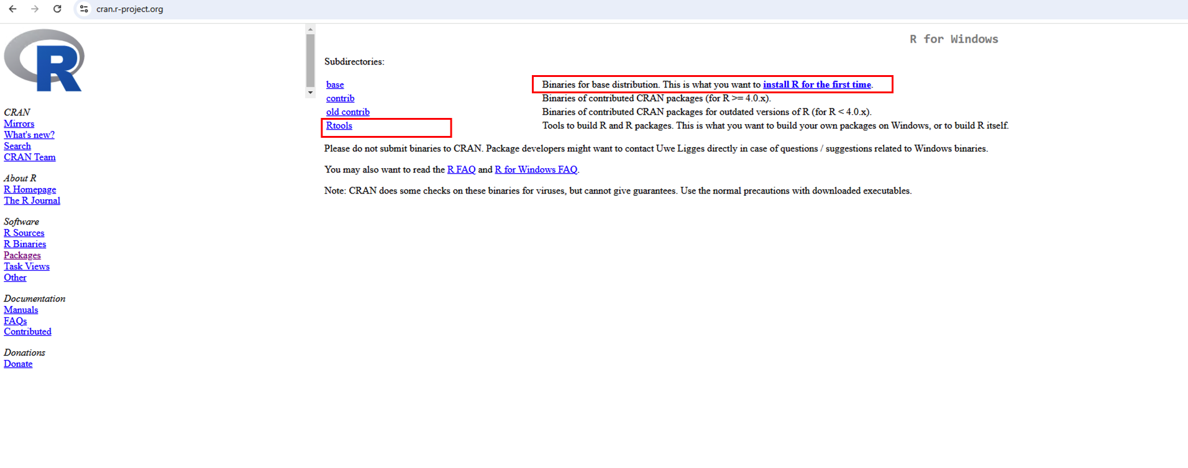The image size is (1188, 468).
Task: Open Packages sidebar link
Action: (x=22, y=256)
